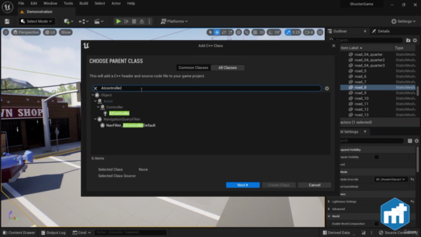Image resolution: width=421 pixels, height=237 pixels.
Task: Select the AIController class
Action: [x=119, y=113]
